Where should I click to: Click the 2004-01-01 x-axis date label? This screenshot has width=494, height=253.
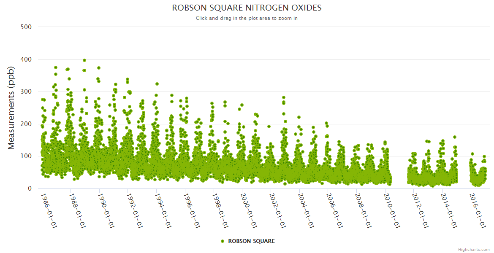click(306, 211)
